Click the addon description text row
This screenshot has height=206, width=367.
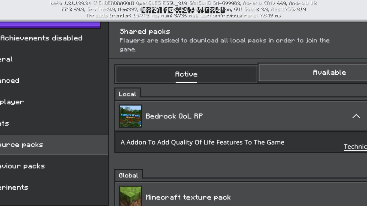click(202, 142)
